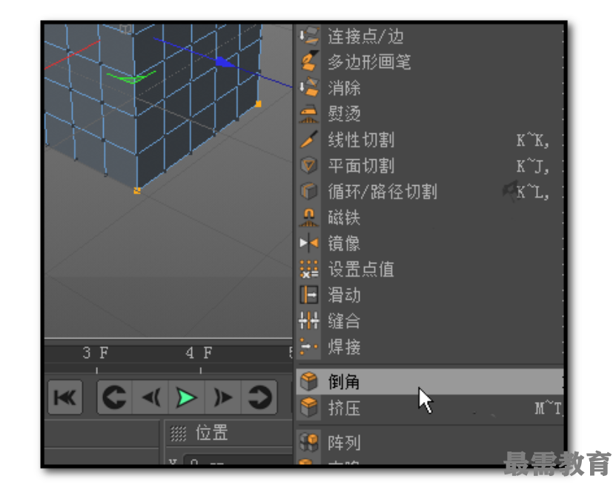Click the 循环/路径切割 cube icon

309,191
